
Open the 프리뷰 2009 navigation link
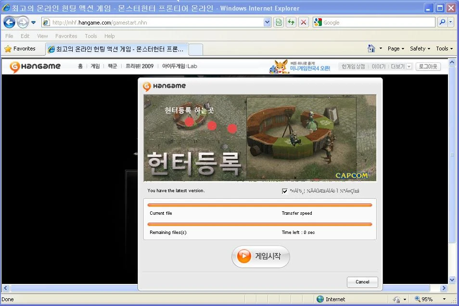tap(140, 66)
